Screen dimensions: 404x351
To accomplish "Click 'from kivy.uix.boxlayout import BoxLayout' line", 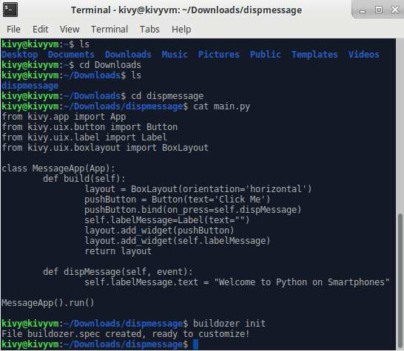I will coord(105,148).
